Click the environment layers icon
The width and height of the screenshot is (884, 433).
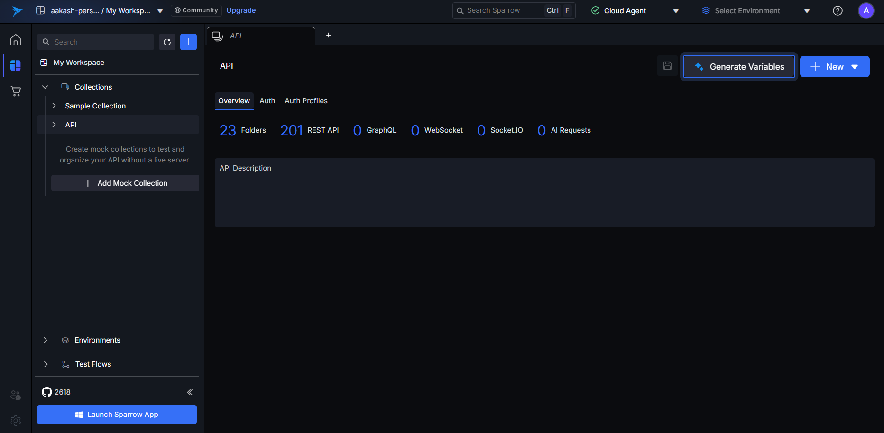click(x=706, y=10)
